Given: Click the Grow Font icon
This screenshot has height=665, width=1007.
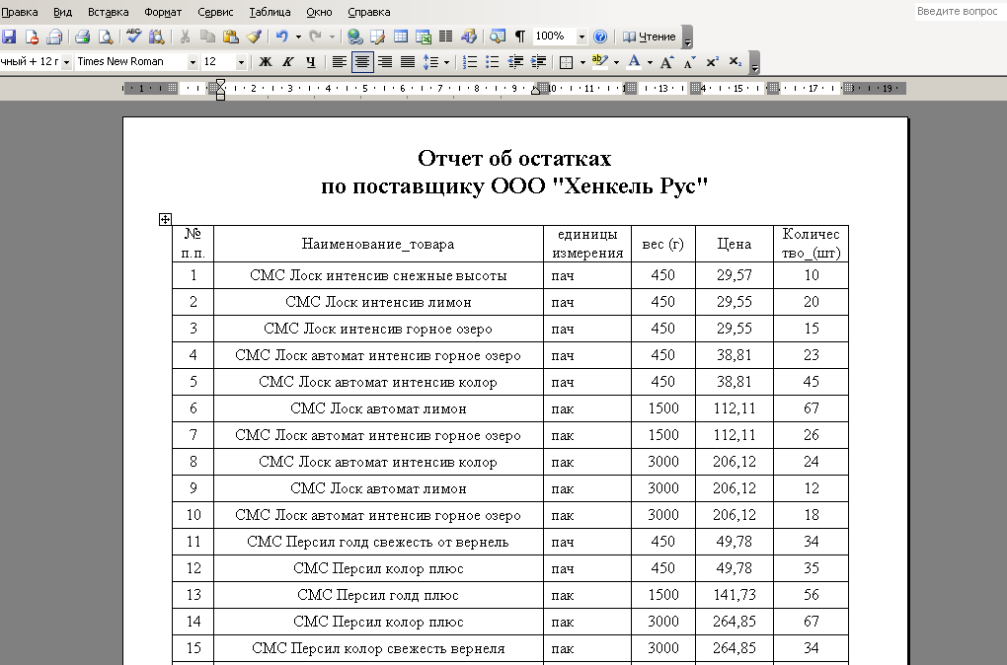Looking at the screenshot, I should [x=666, y=61].
